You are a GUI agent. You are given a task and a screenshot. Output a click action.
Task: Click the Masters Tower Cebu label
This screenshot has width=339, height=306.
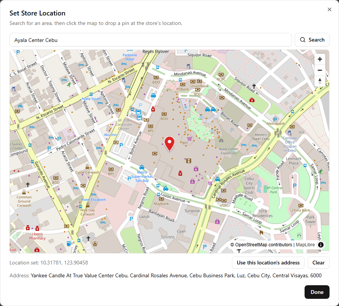[x=261, y=137]
